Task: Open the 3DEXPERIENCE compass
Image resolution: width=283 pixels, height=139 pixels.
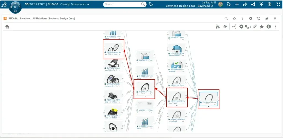Action: coord(15,7)
